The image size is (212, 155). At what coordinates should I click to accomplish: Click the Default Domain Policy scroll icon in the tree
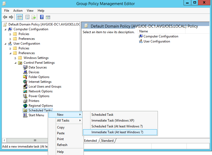click(x=5, y=24)
